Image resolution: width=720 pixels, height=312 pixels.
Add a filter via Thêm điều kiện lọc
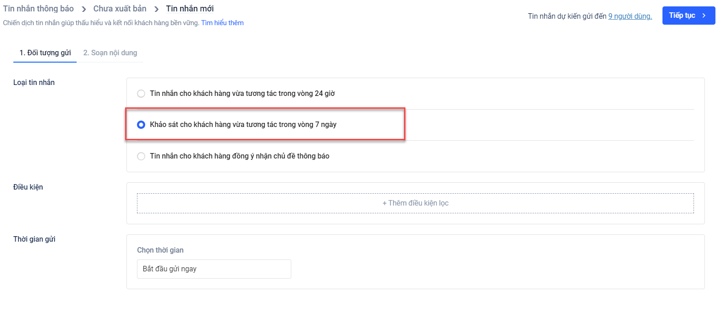pyautogui.click(x=415, y=203)
